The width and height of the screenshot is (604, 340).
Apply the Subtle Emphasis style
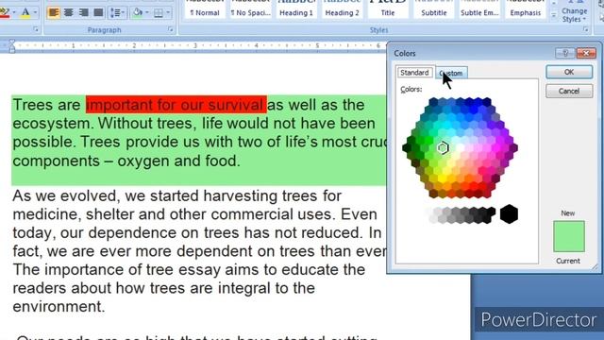(x=479, y=9)
